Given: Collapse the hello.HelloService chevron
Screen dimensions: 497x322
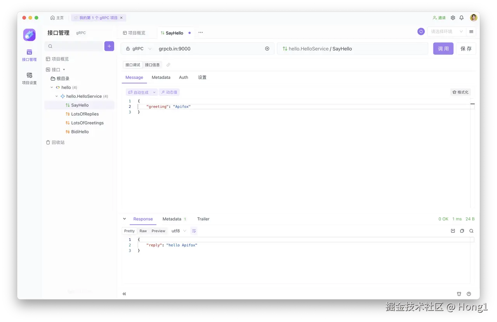Looking at the screenshot, I should point(57,96).
